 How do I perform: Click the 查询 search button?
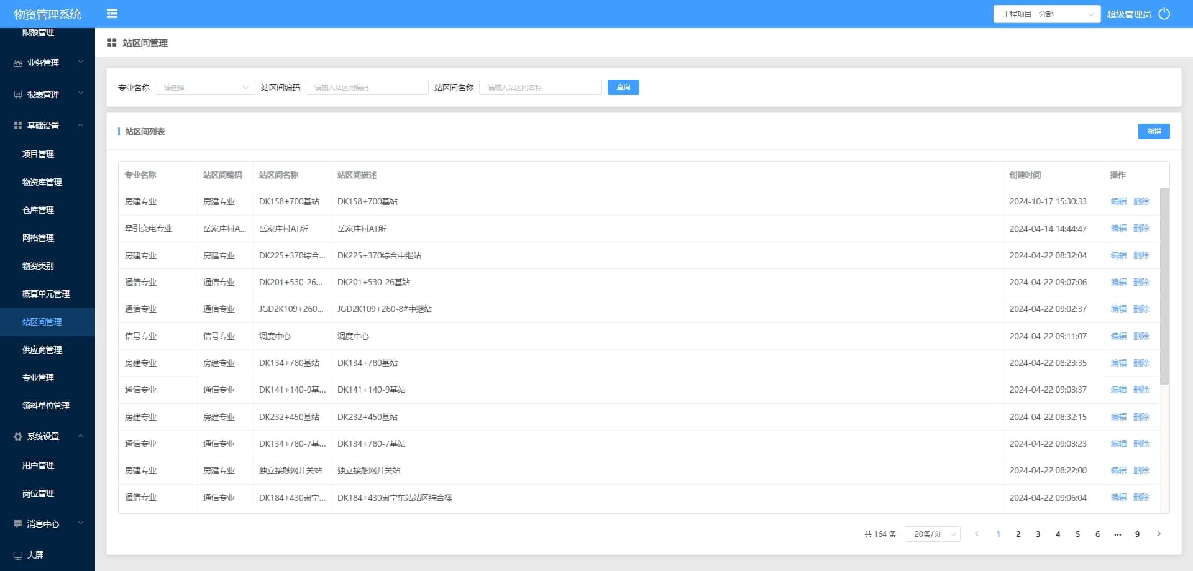point(623,88)
